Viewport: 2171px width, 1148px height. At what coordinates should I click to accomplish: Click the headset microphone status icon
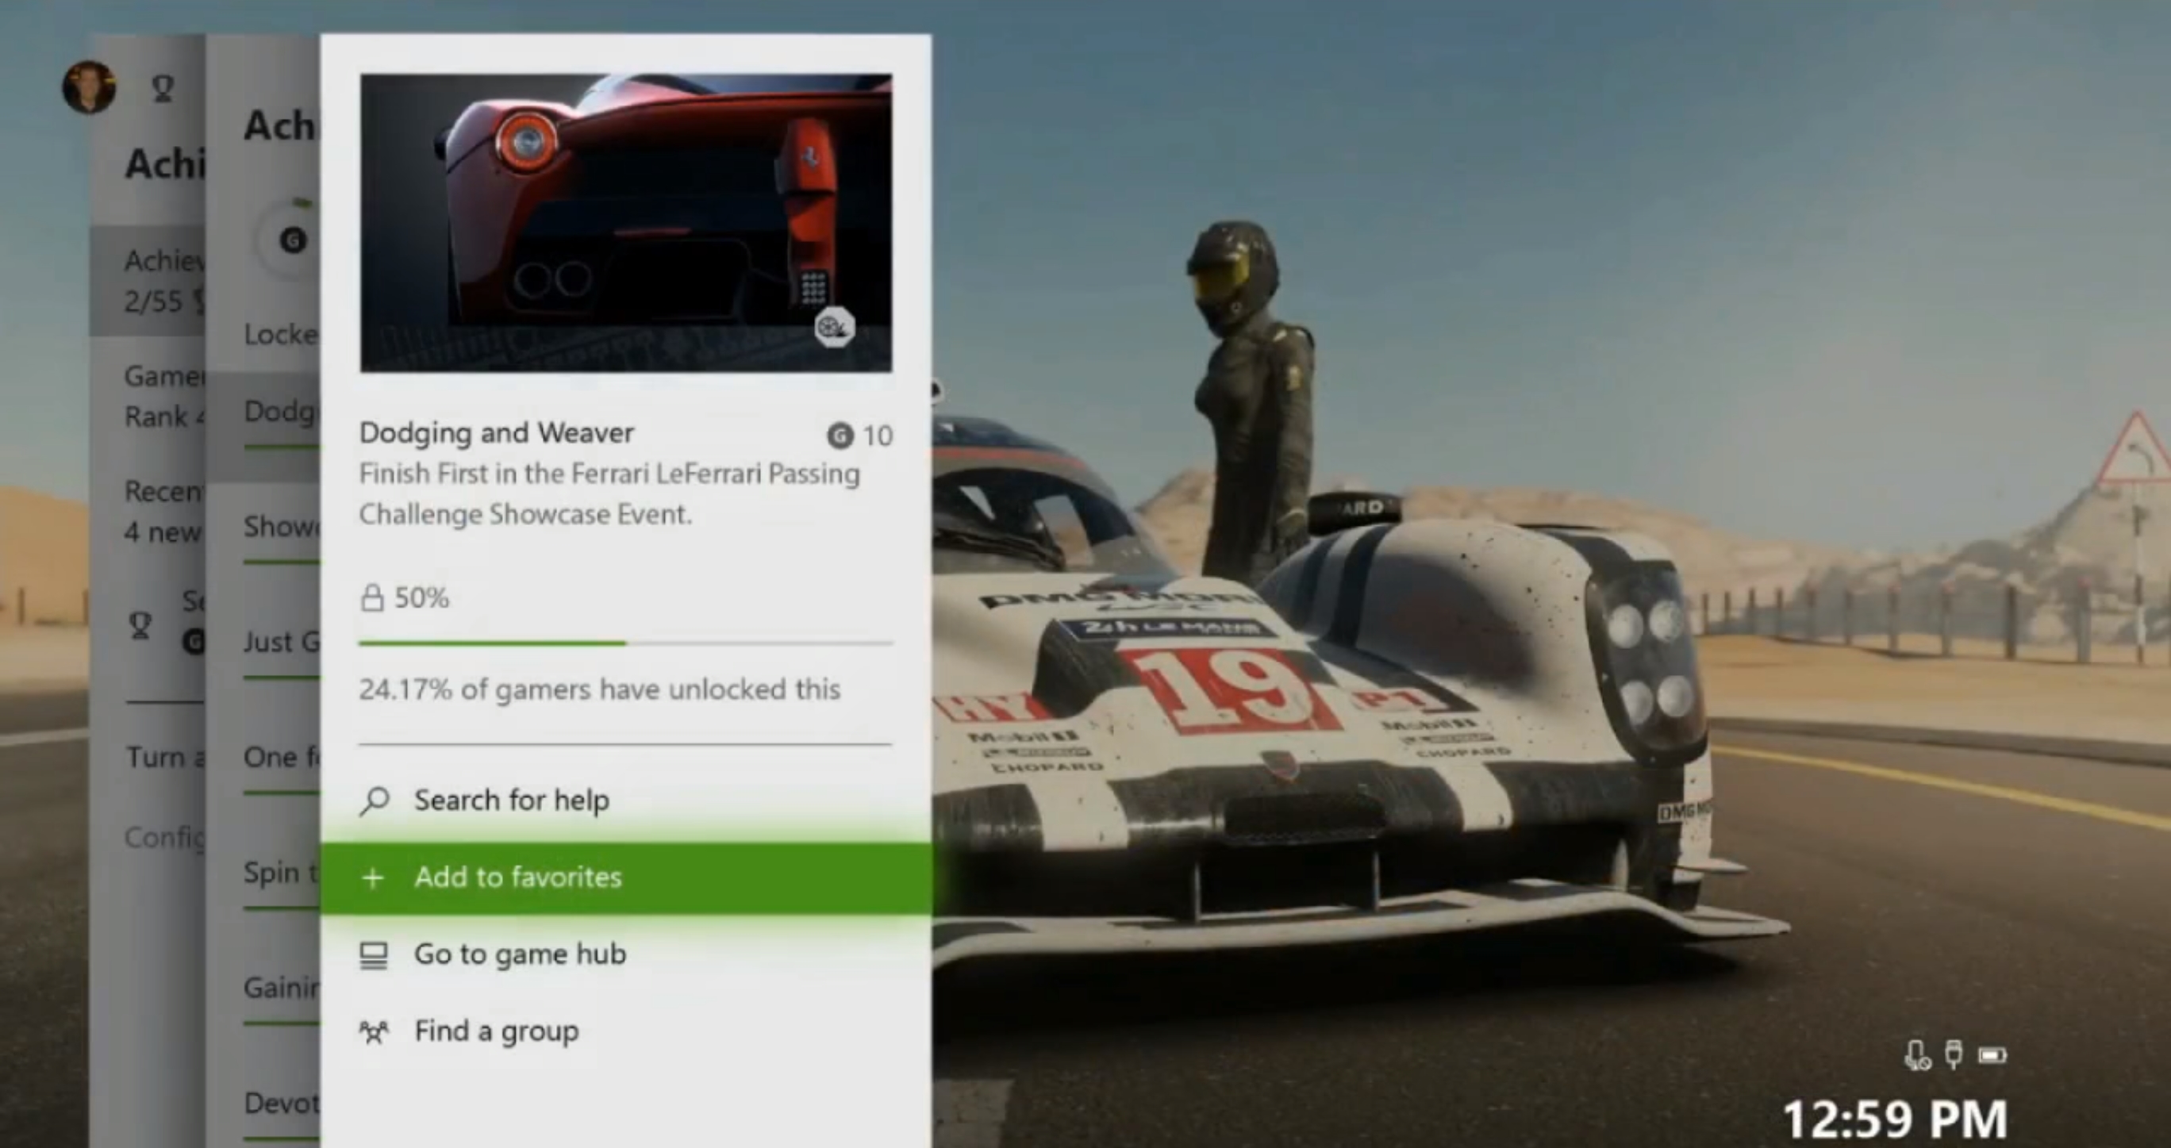pos(1917,1055)
